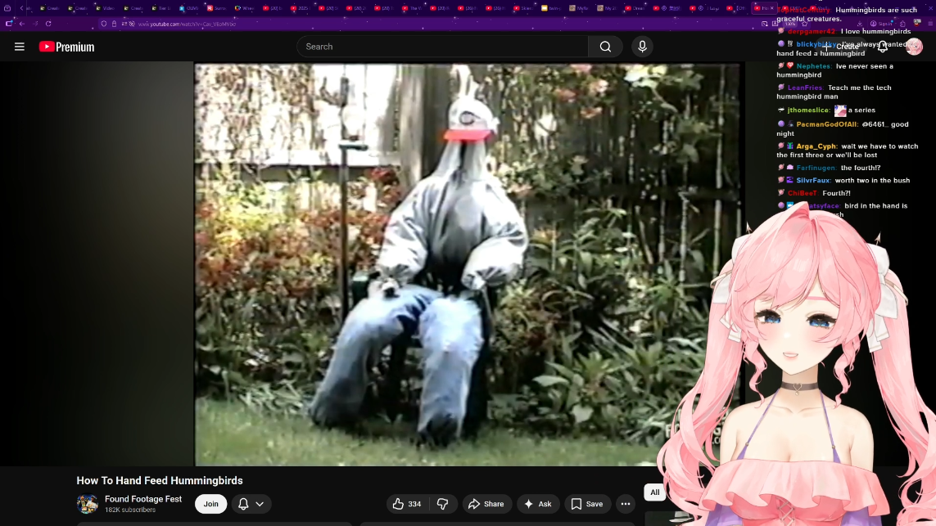Click chat username SilvrFaux
This screenshot has width=936, height=526.
[813, 180]
